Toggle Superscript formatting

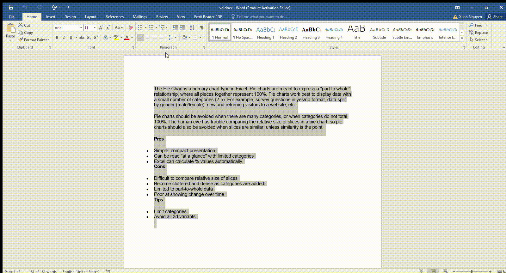coord(96,37)
